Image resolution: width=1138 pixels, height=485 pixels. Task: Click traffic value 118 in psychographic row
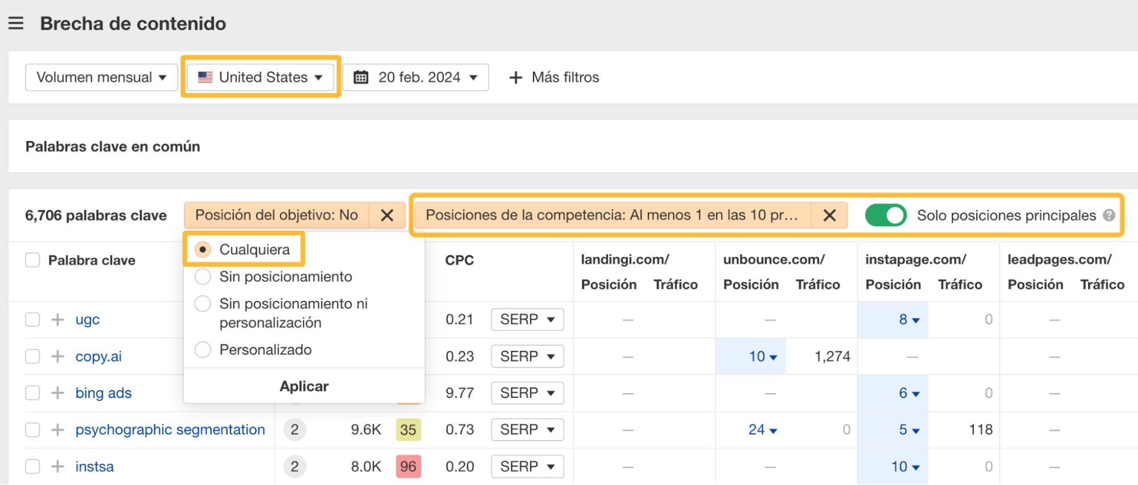click(x=981, y=430)
